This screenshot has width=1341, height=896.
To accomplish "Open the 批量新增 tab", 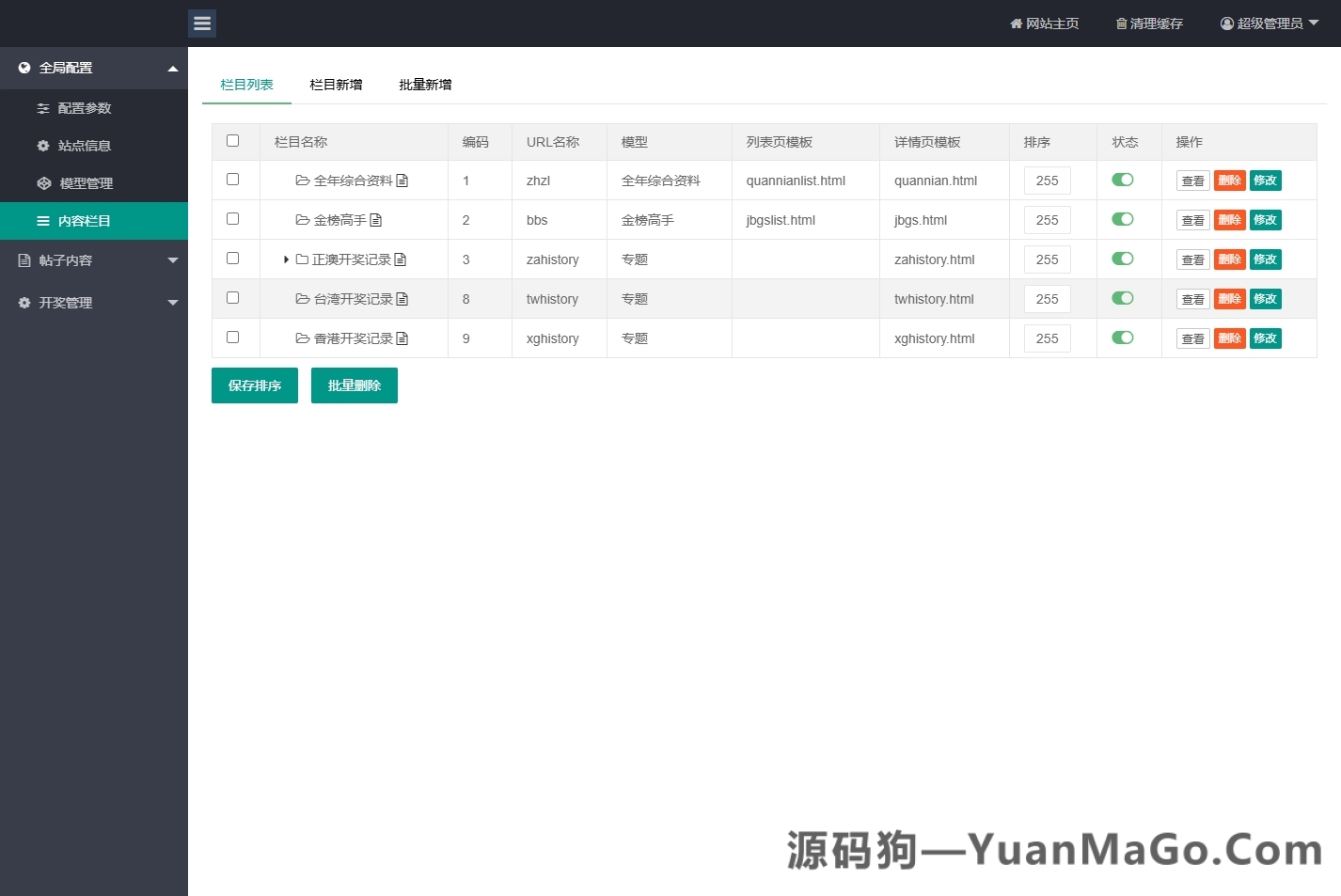I will point(424,84).
